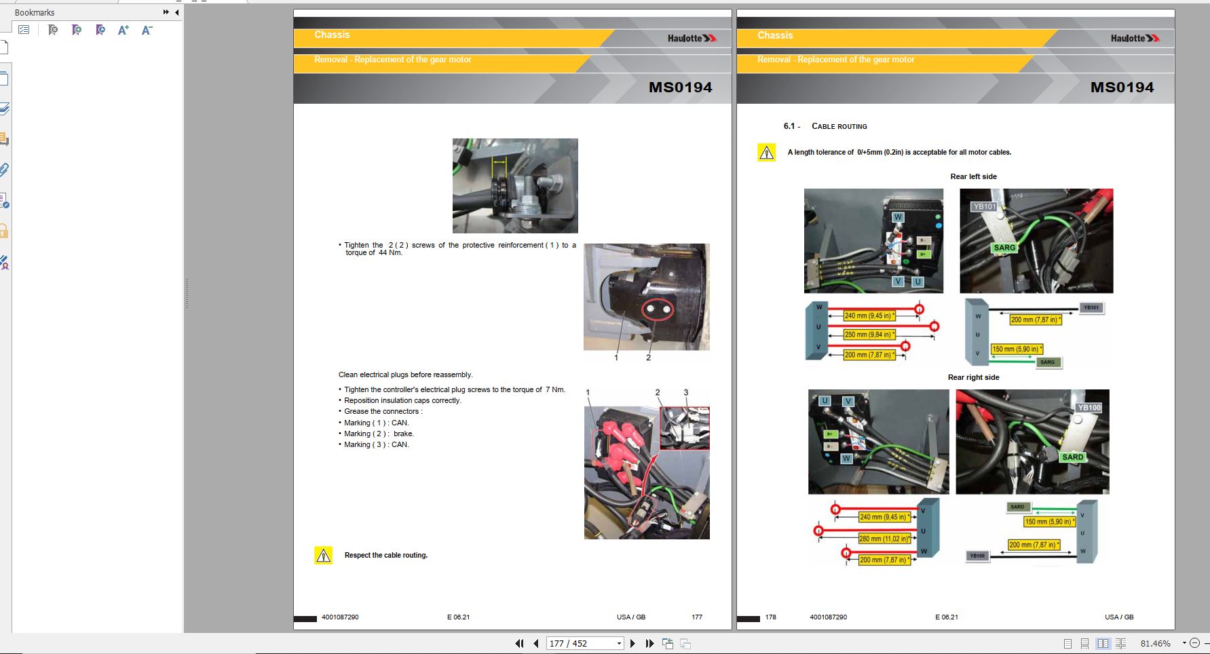Go to the next page
The height and width of the screenshot is (654, 1210).
click(633, 643)
